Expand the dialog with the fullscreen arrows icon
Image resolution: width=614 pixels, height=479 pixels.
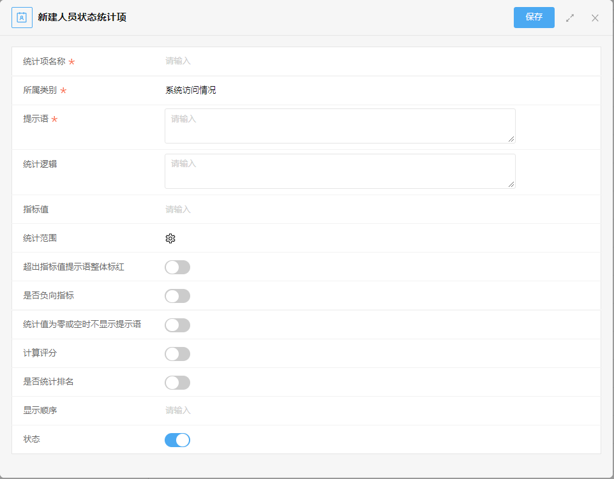570,18
